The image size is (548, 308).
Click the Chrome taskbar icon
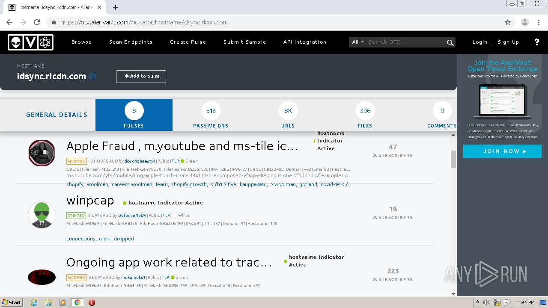(x=77, y=302)
